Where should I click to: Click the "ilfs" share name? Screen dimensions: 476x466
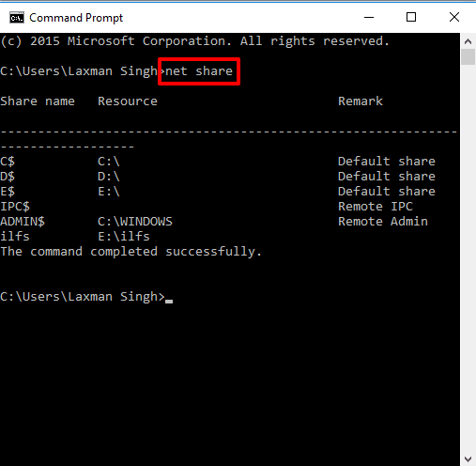pos(15,237)
